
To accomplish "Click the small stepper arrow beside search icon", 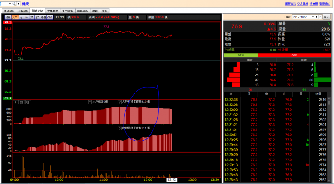I will [x=18, y=4].
